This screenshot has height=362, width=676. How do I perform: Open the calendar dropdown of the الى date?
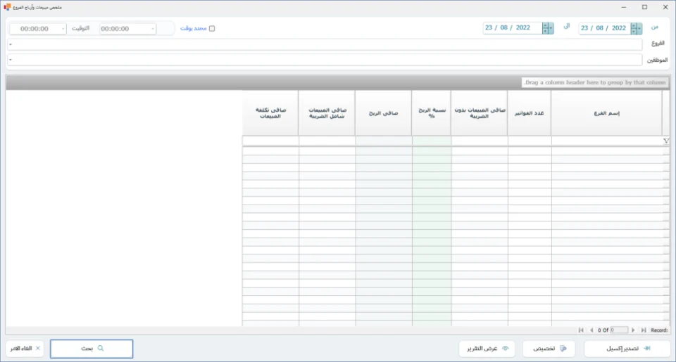tap(551, 28)
